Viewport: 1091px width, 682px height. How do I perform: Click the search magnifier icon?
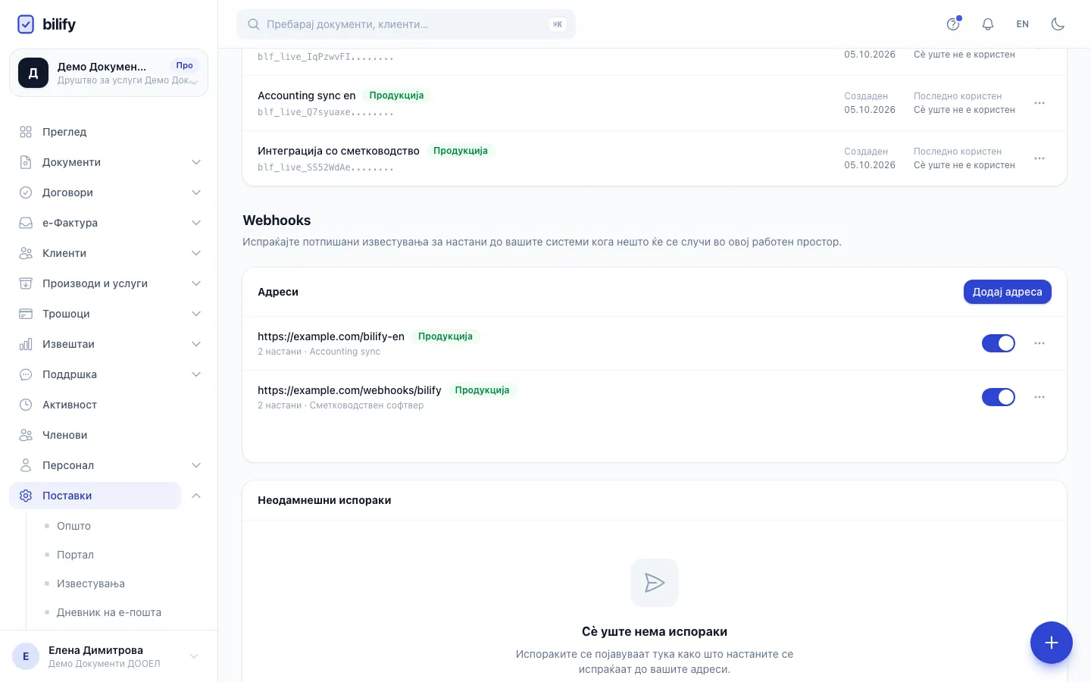tap(254, 24)
